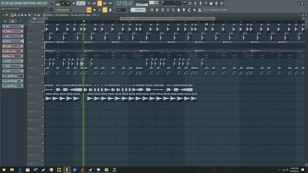Viewport: 308px width, 173px height.
Task: Toggle the metronome icon
Action: (x=89, y=3)
